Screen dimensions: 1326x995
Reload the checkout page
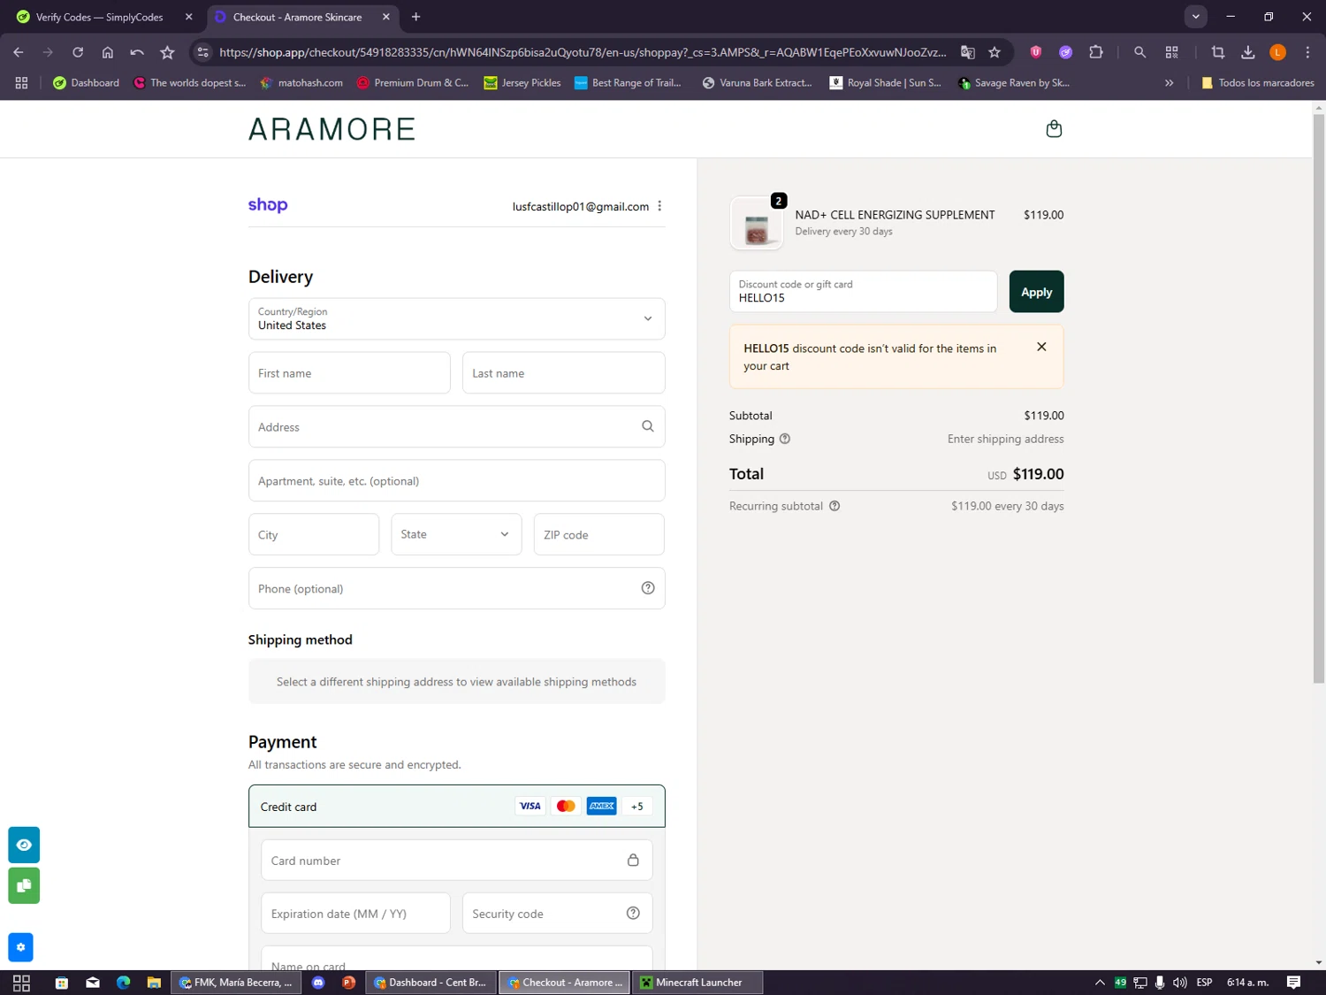tap(78, 52)
